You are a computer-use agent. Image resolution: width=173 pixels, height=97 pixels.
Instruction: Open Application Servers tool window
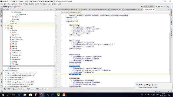click(19, 89)
